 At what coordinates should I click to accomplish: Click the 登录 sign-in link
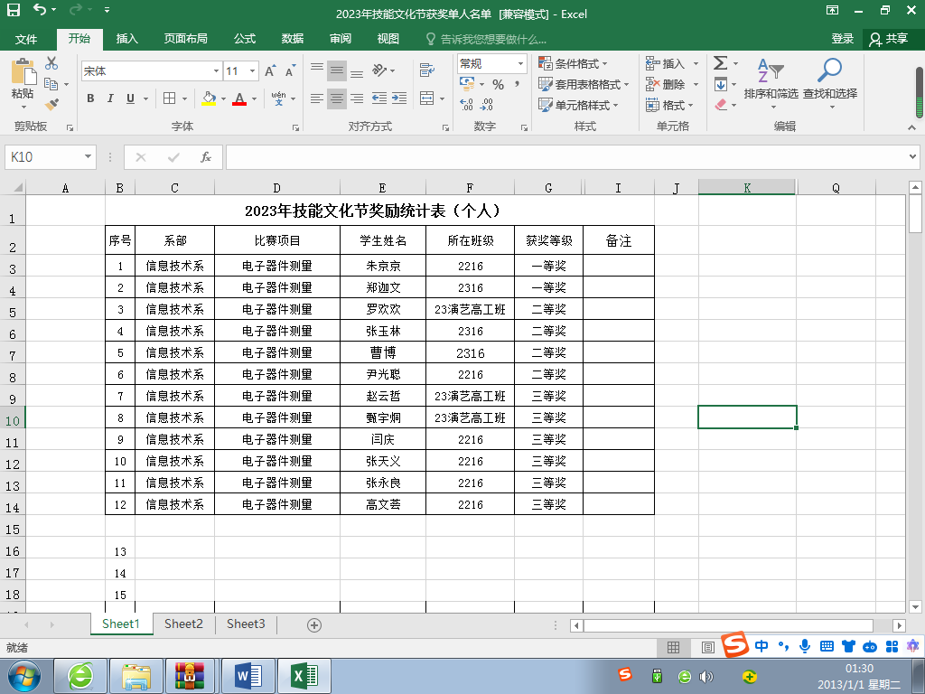pos(842,39)
